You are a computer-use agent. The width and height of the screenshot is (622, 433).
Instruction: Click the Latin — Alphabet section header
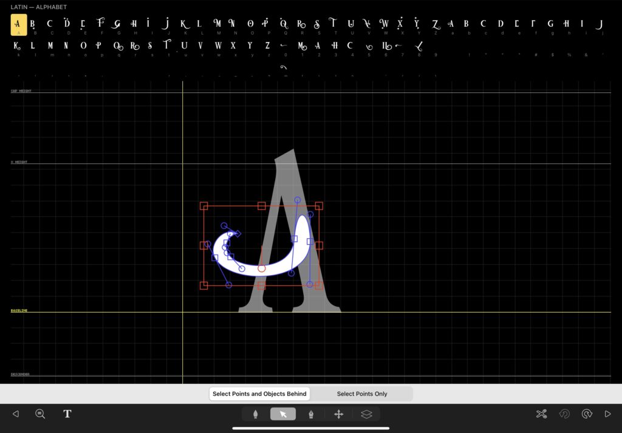click(39, 7)
